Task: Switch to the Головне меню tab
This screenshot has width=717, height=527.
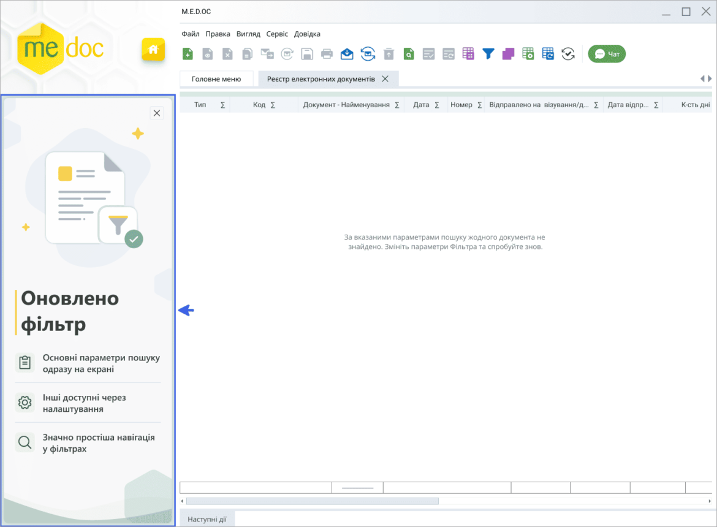Action: 216,79
